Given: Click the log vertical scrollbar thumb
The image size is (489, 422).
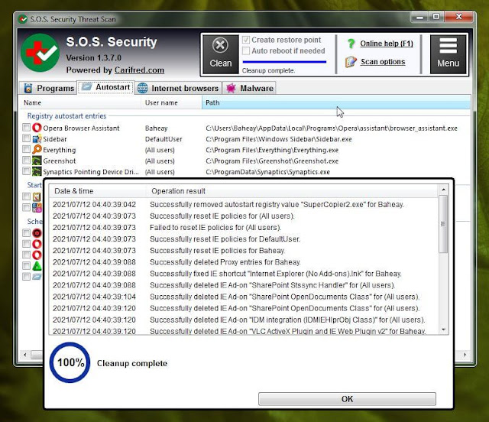Looking at the screenshot, I should click(x=443, y=224).
